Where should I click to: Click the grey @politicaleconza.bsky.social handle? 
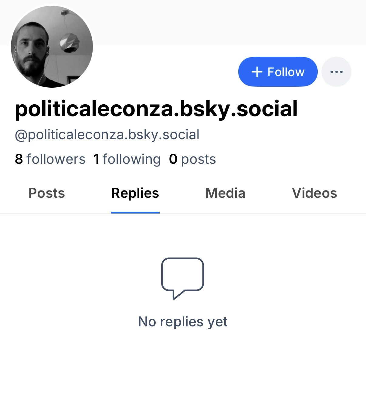coord(107,135)
